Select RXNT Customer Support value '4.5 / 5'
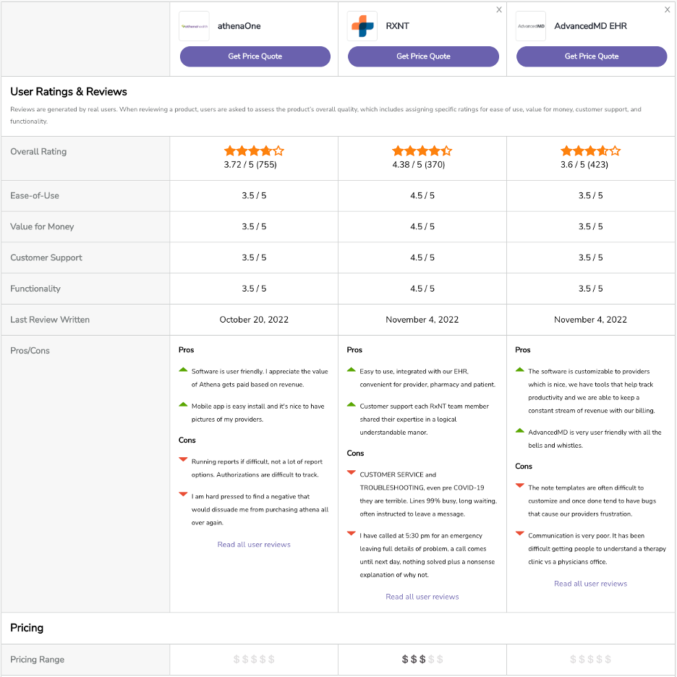The image size is (677, 677). point(422,257)
